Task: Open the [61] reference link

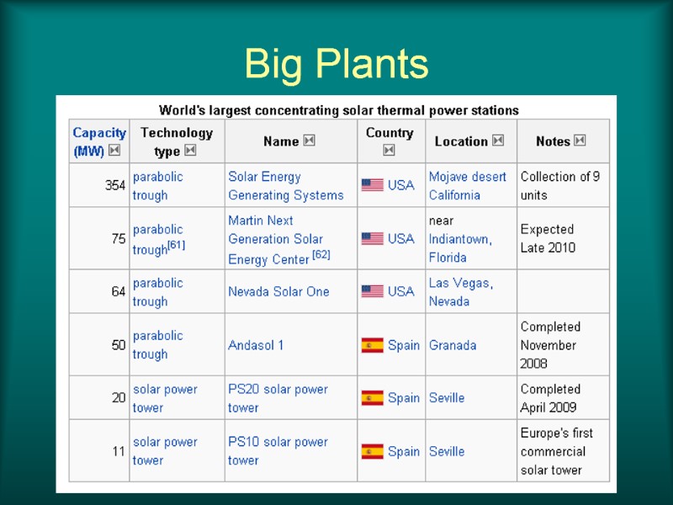Action: pos(177,245)
